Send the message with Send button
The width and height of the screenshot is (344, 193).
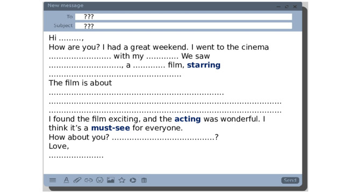290,180
